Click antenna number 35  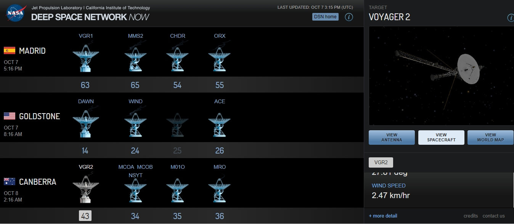point(177,216)
